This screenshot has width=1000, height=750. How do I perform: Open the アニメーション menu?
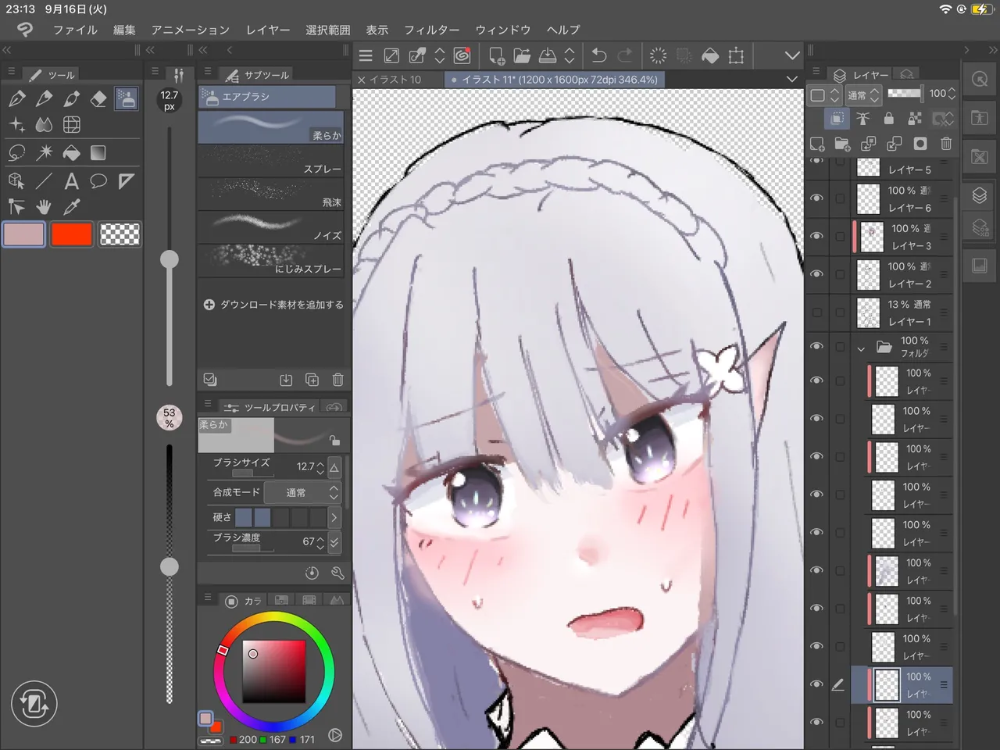point(191,30)
